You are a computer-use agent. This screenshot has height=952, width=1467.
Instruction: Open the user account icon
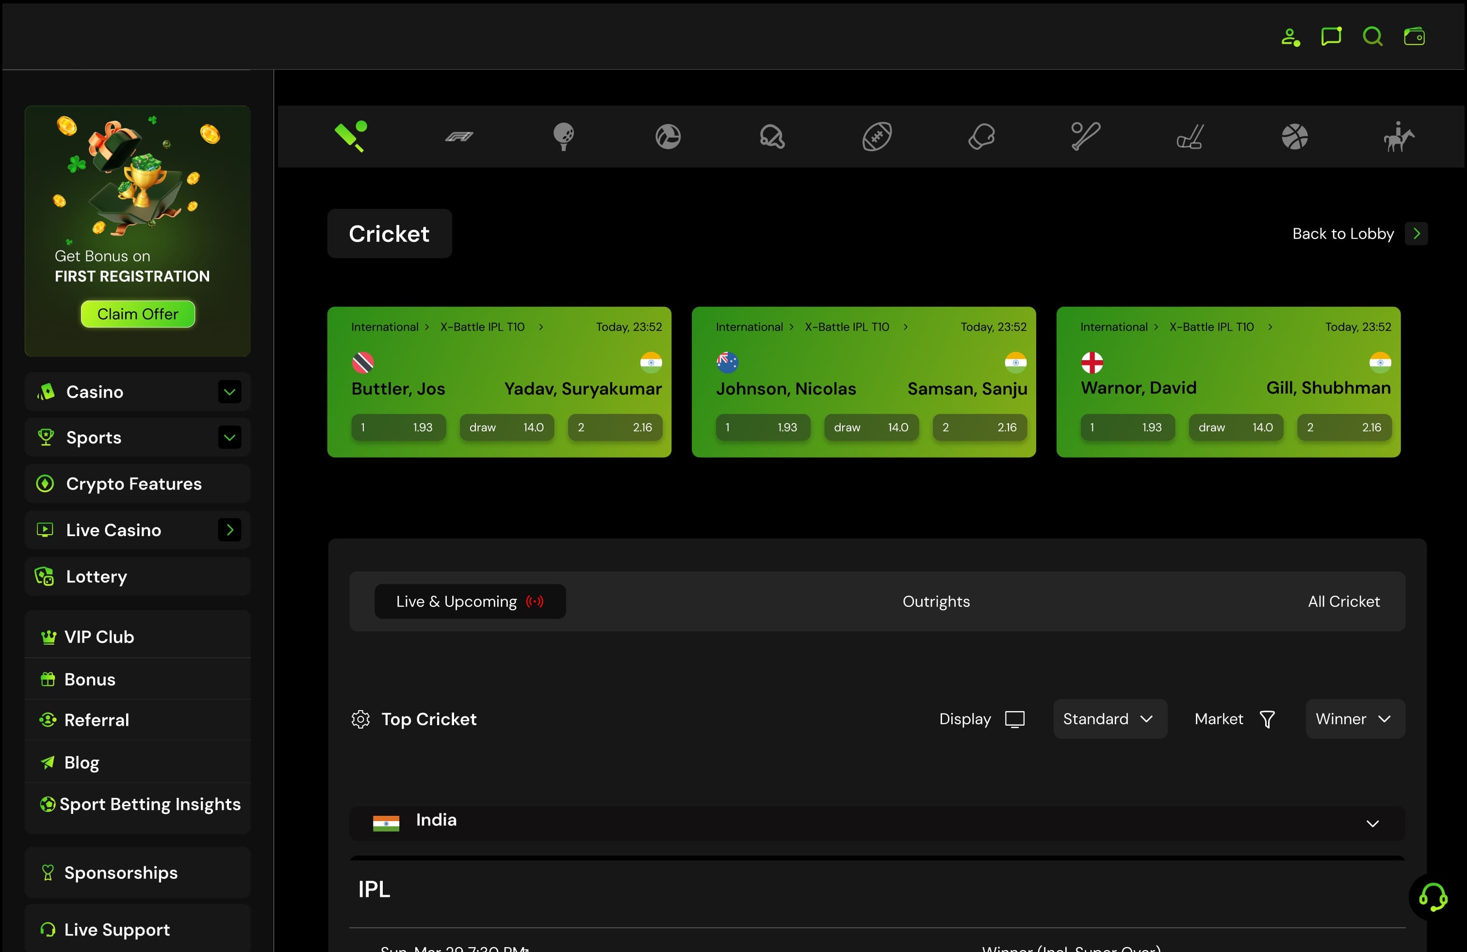click(x=1290, y=37)
